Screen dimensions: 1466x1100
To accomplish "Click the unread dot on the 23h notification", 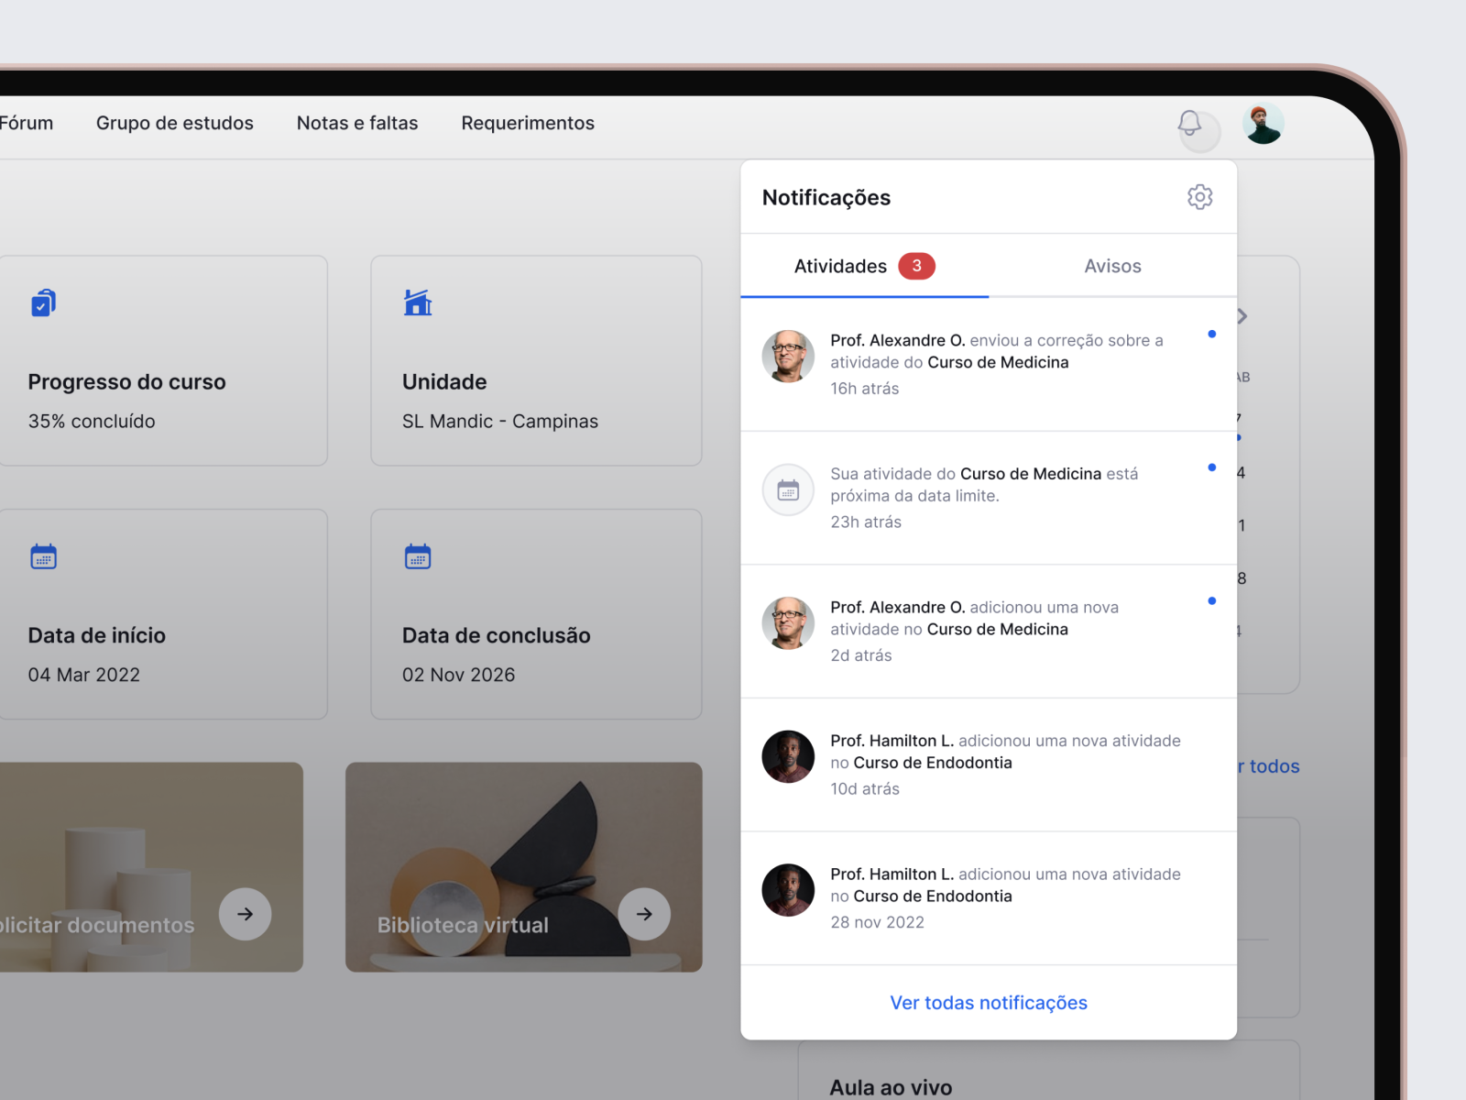I will tap(1212, 467).
